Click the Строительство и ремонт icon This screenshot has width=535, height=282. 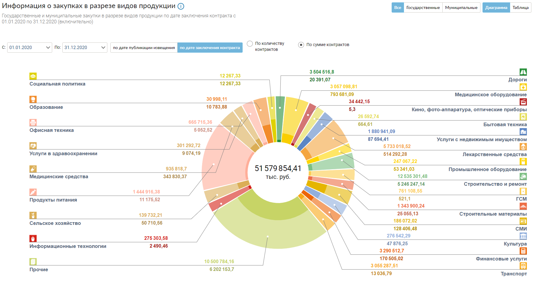[523, 176]
